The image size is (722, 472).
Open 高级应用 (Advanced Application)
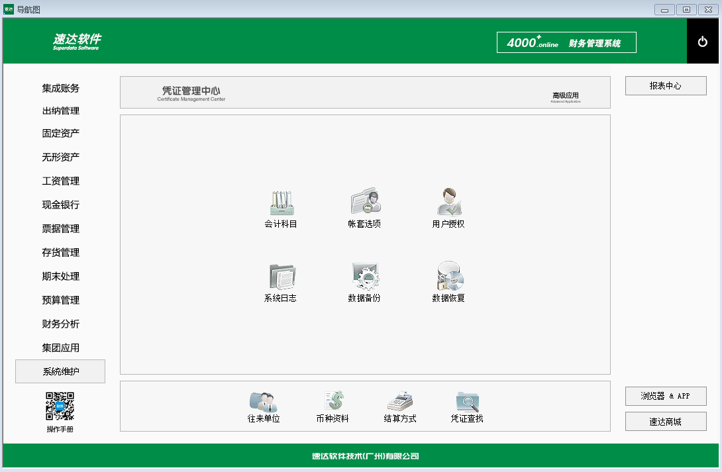point(566,95)
